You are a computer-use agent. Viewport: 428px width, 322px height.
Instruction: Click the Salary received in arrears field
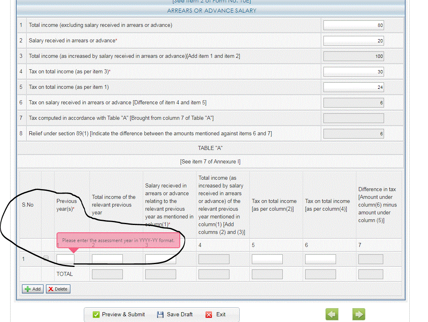click(353, 40)
